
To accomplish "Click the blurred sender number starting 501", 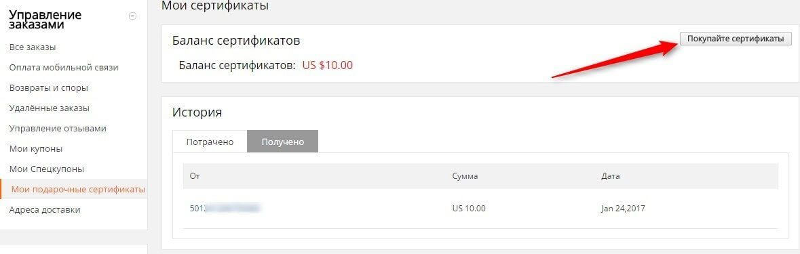I will coord(225,208).
